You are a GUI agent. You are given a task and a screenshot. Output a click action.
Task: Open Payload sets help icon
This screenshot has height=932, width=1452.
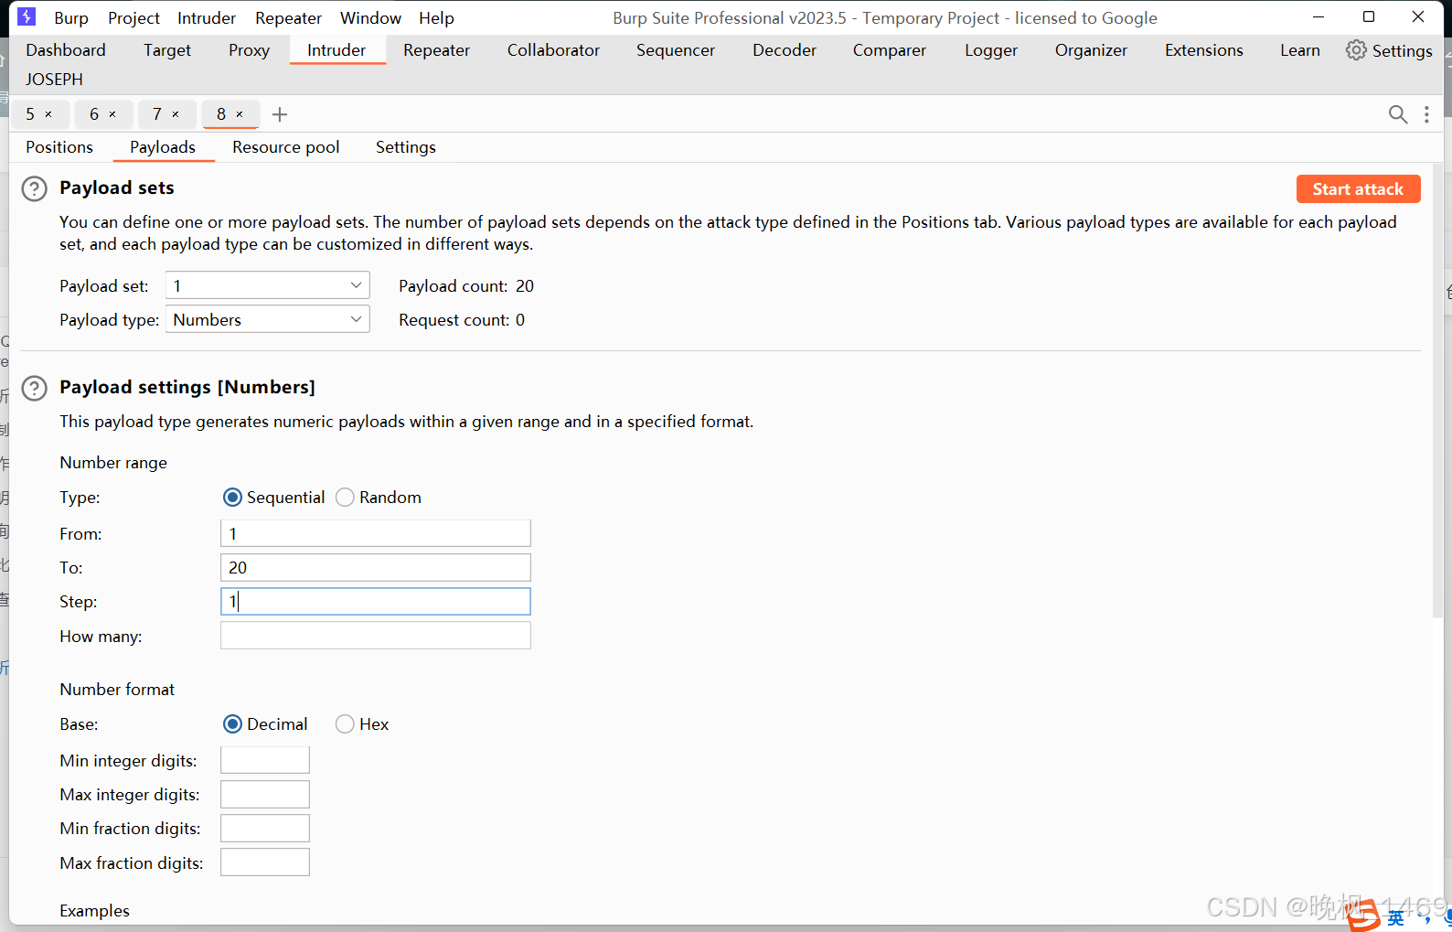(x=34, y=188)
